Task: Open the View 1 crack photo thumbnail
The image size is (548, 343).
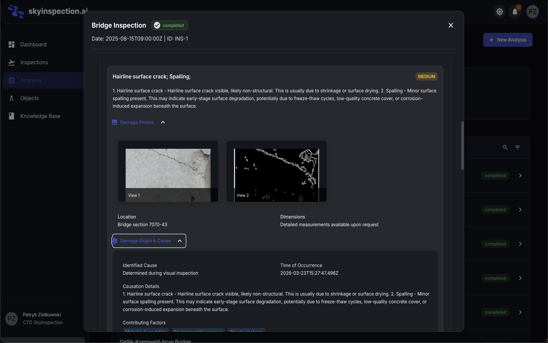Action: tap(168, 171)
